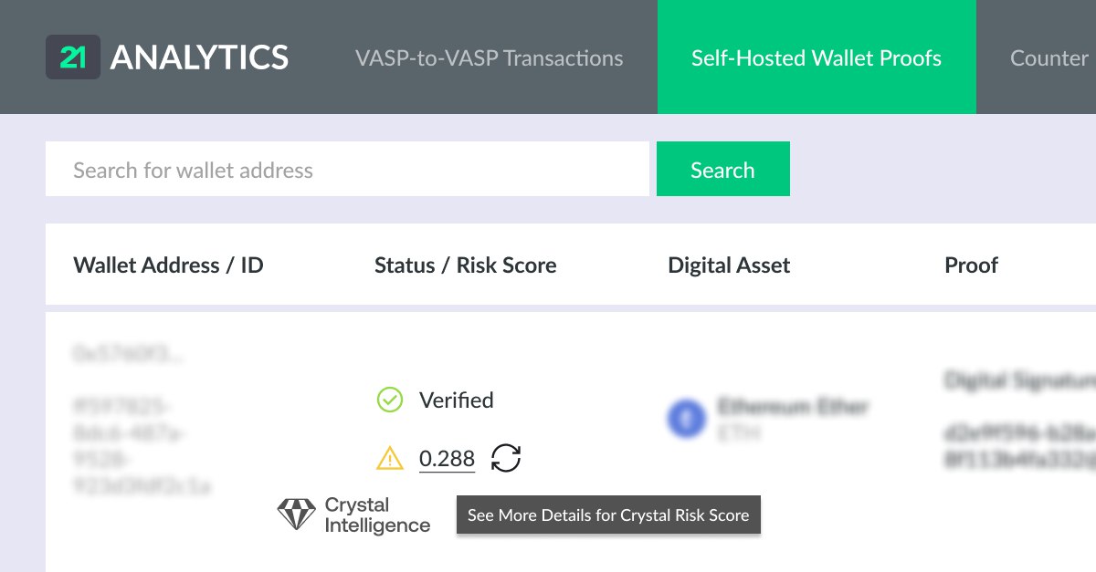Click the 21 Analytics logo icon

coord(73,57)
